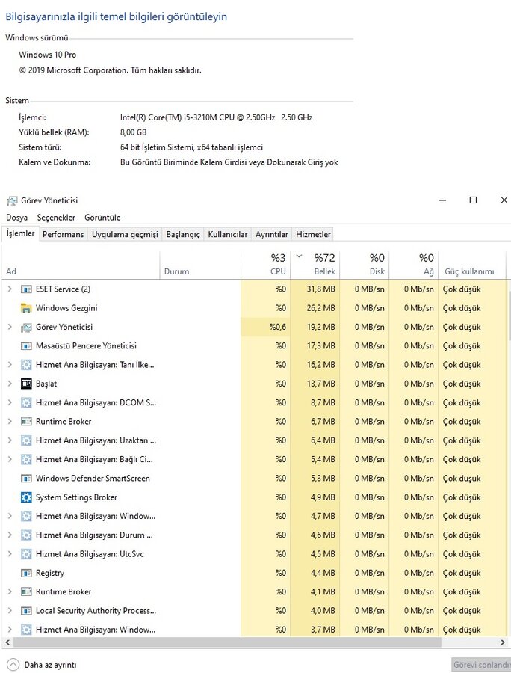Expand Hizmet Ana Bilgisayarı: Tanı İlke row
This screenshot has height=673, width=511.
coord(10,365)
